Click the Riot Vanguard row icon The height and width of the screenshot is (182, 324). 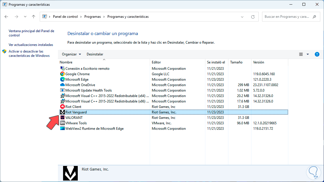(x=62, y=112)
